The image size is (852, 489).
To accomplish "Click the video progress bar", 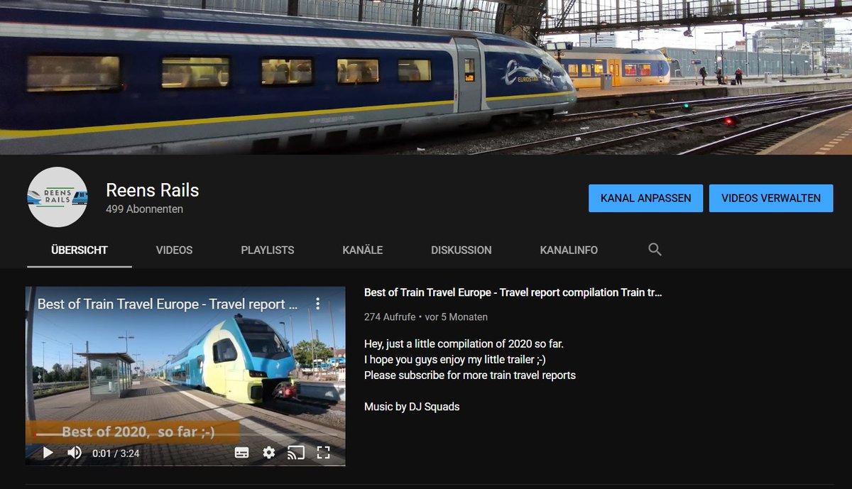I will [185, 435].
